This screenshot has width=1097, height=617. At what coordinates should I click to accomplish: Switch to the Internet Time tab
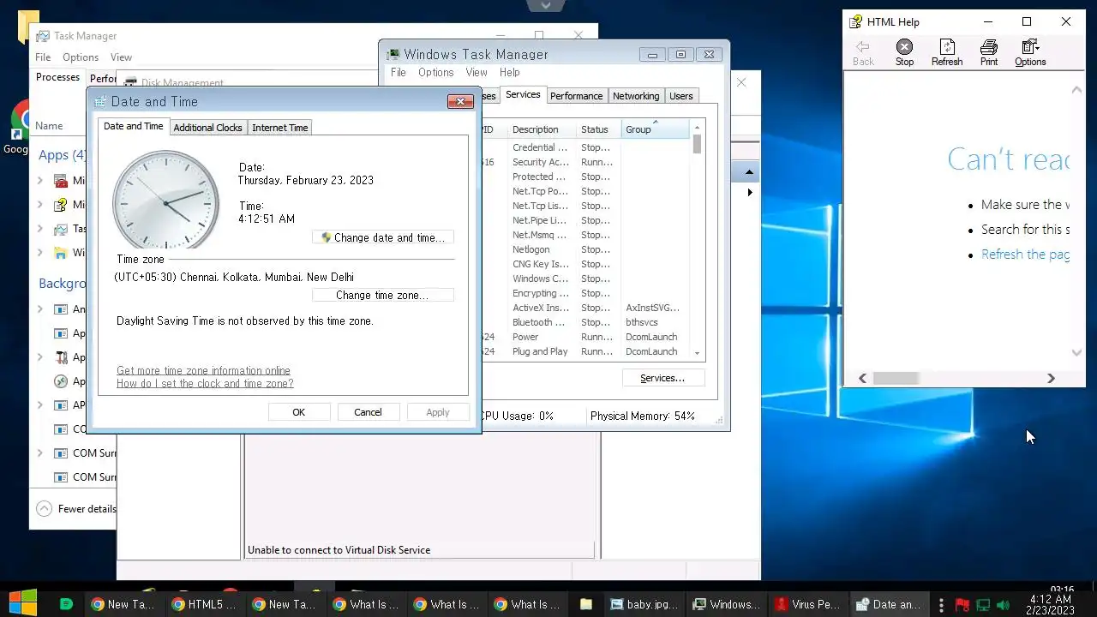(x=280, y=128)
